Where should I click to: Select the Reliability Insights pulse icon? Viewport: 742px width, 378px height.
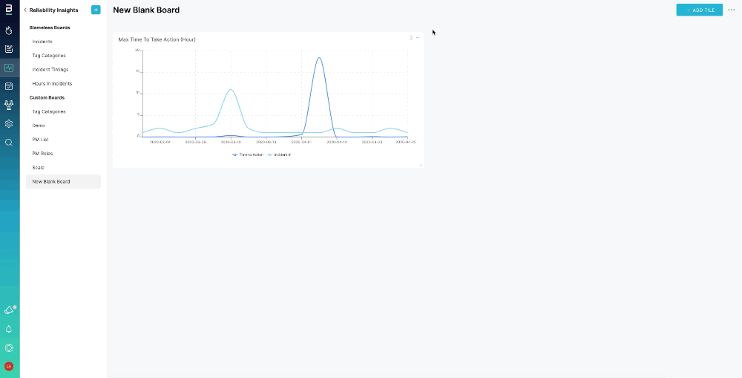pyautogui.click(x=8, y=68)
